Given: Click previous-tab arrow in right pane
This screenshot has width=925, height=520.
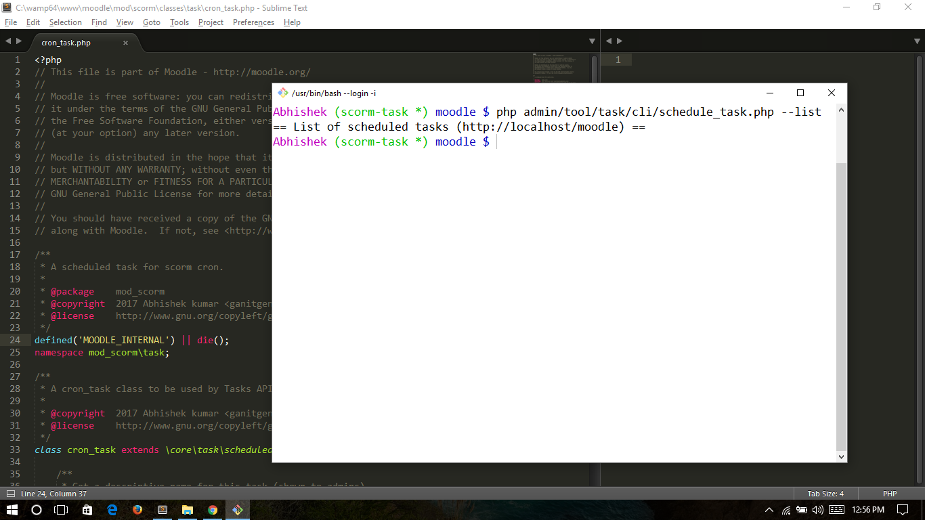Looking at the screenshot, I should click(x=607, y=42).
